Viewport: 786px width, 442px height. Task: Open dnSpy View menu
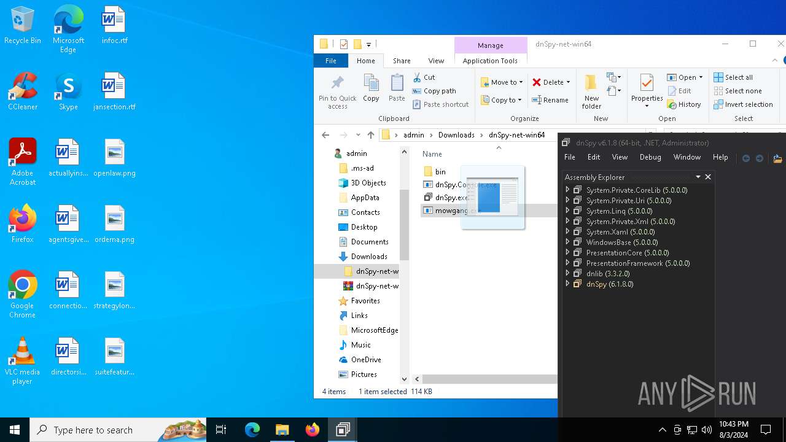(620, 157)
